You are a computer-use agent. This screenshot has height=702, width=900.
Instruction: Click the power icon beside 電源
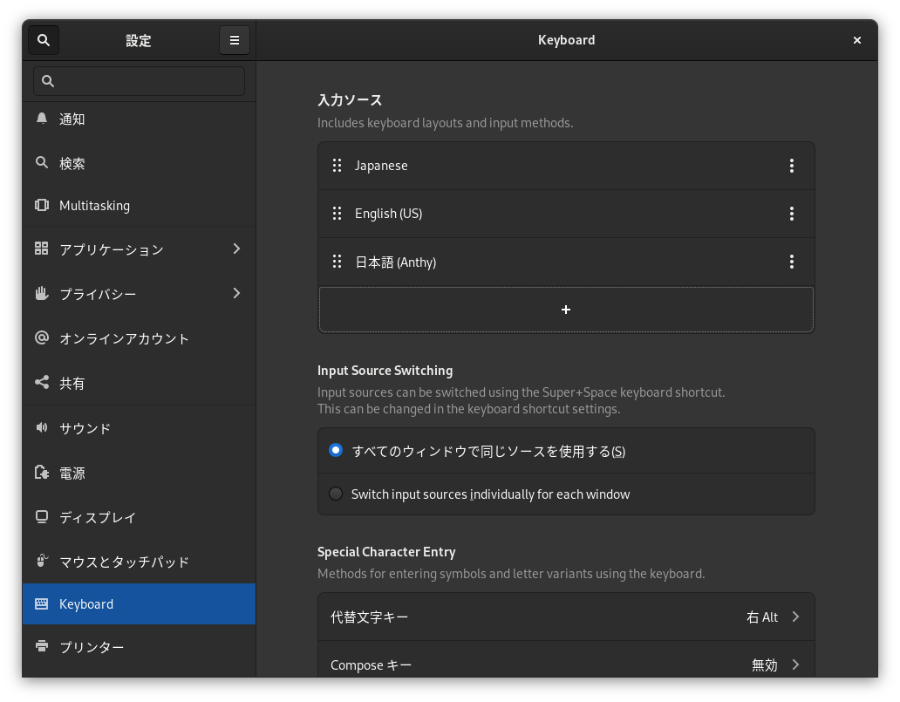(41, 472)
